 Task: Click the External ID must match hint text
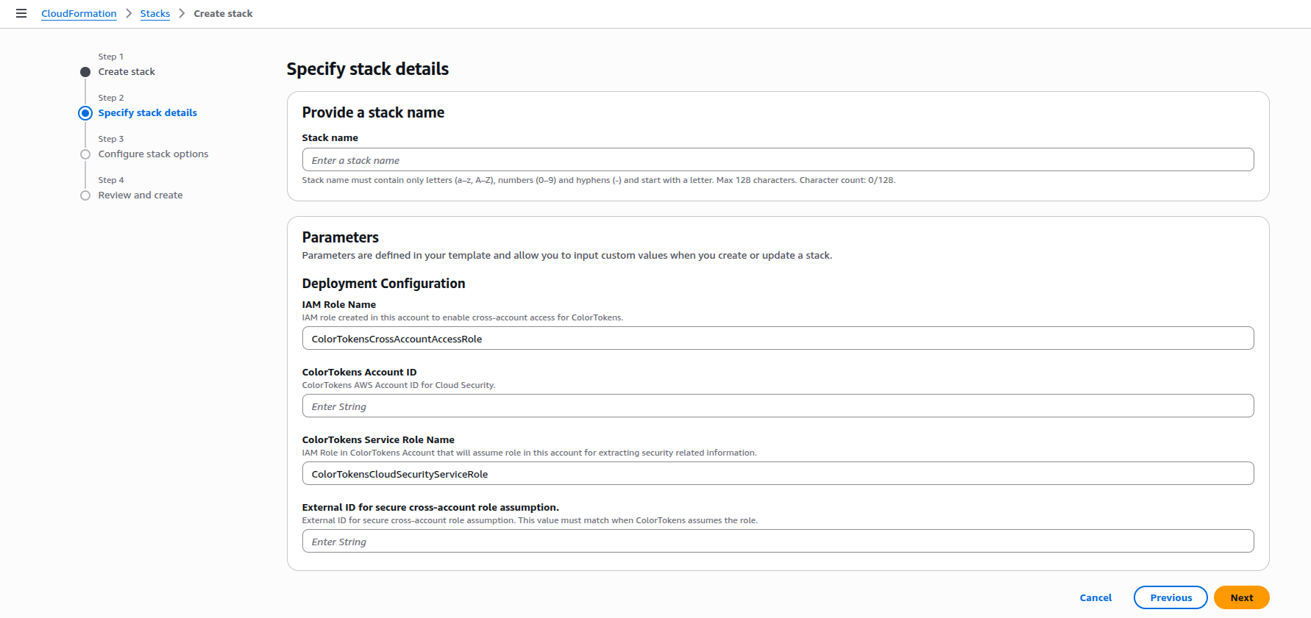coord(530,520)
